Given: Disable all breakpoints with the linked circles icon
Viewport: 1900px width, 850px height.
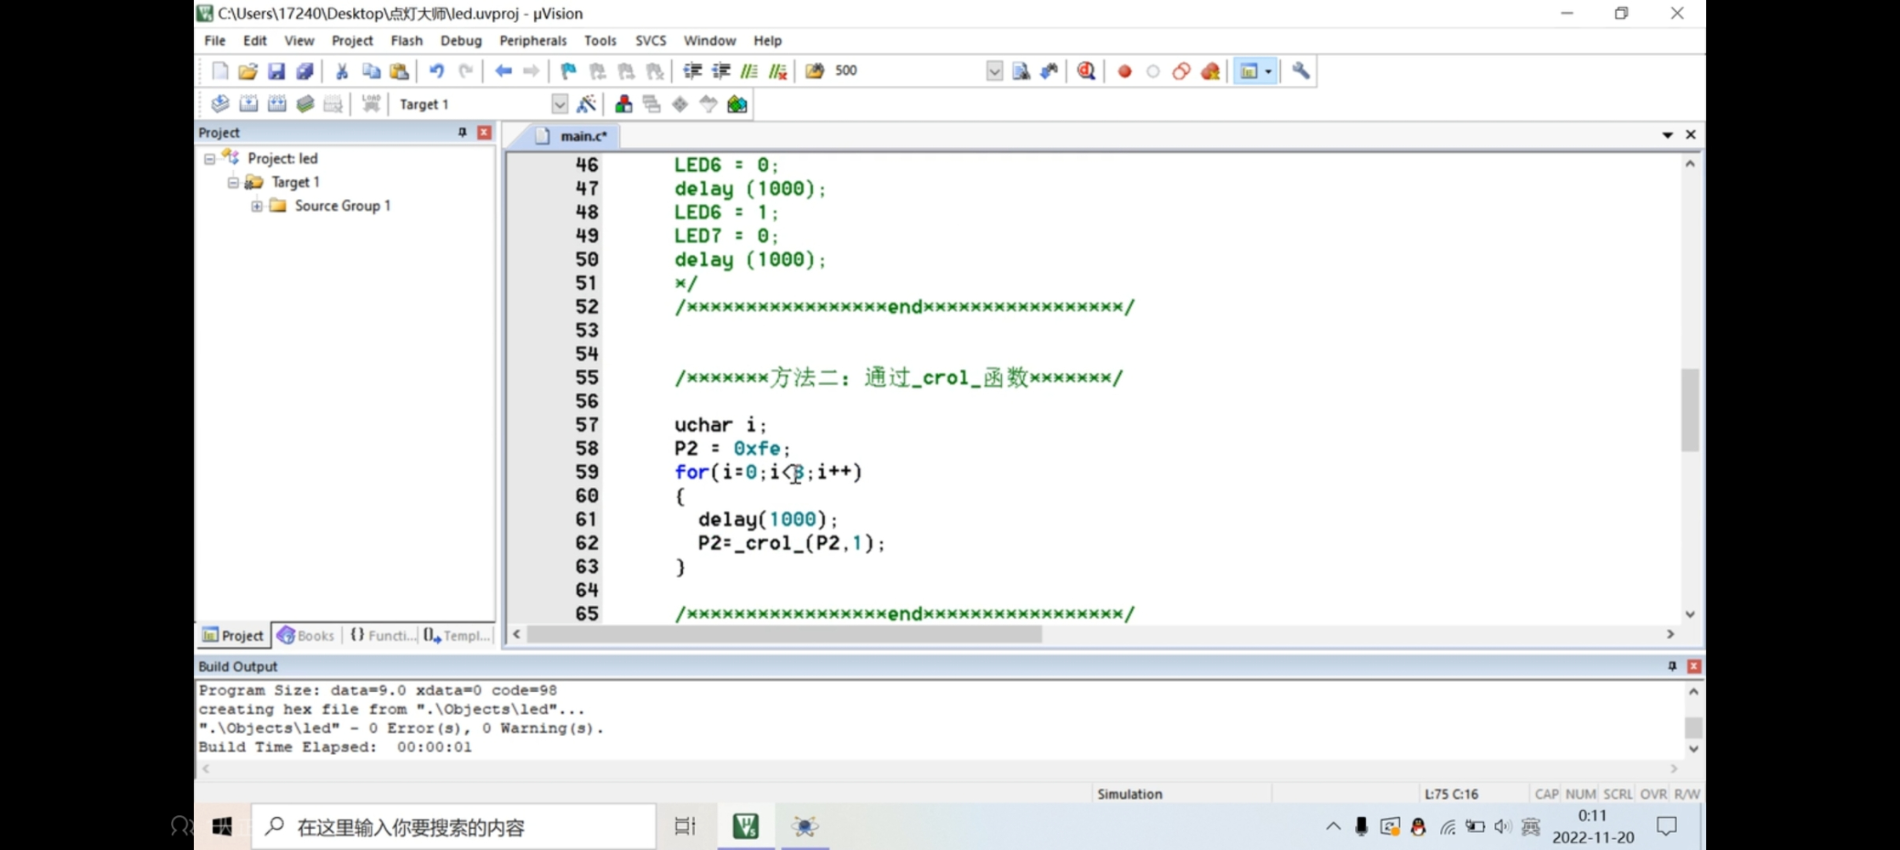Looking at the screenshot, I should point(1181,71).
